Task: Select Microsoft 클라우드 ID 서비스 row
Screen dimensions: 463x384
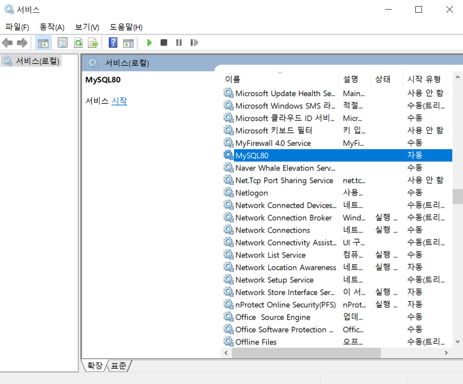Action: click(337, 118)
